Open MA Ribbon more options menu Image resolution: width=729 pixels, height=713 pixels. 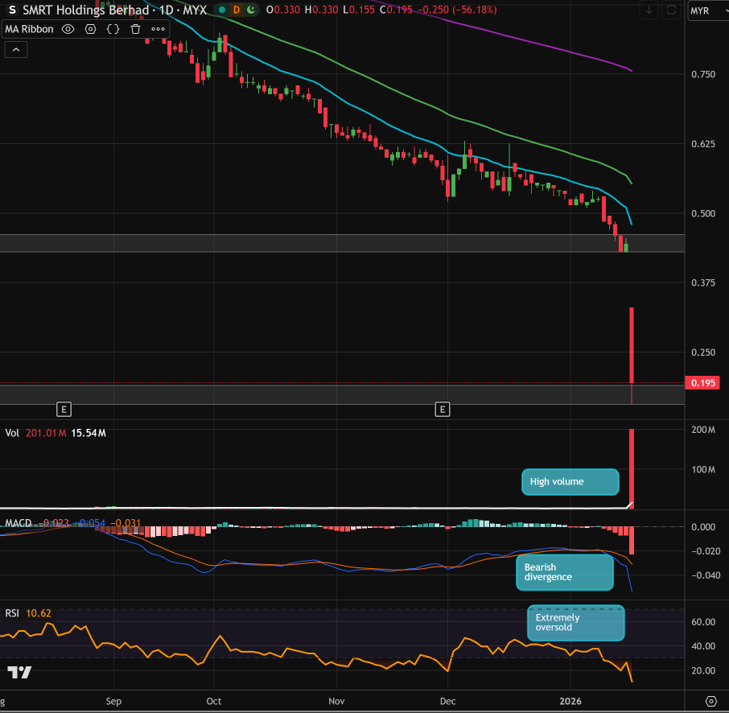(158, 29)
